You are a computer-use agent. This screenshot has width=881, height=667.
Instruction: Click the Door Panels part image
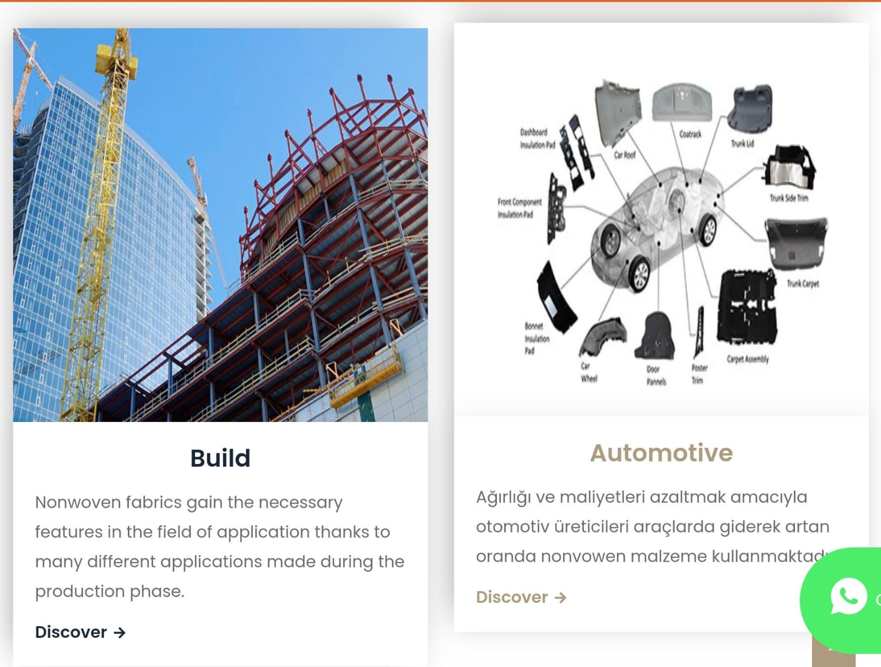pos(655,336)
